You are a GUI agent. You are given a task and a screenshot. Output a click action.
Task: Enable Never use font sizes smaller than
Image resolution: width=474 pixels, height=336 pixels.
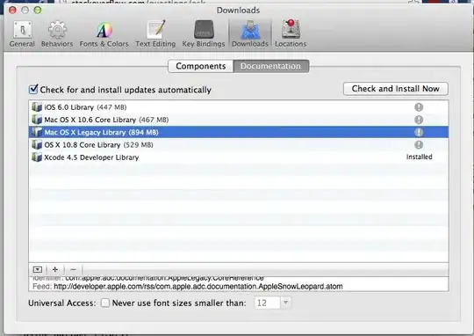click(105, 303)
